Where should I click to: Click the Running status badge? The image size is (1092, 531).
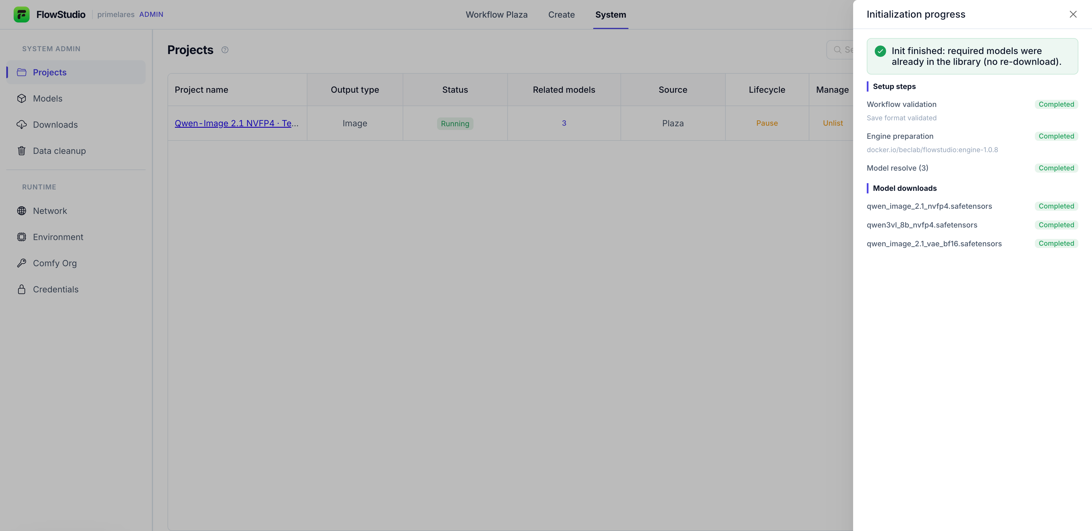tap(455, 123)
